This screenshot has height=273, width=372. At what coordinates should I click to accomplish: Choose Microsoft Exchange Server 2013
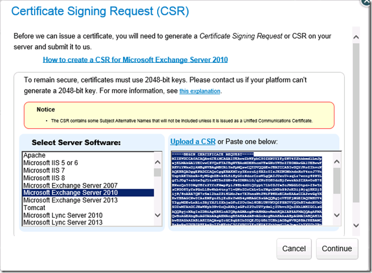point(88,200)
